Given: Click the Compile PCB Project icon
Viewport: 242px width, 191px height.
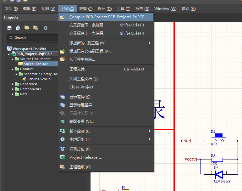Looking at the screenshot, I should pyautogui.click(x=62, y=17).
